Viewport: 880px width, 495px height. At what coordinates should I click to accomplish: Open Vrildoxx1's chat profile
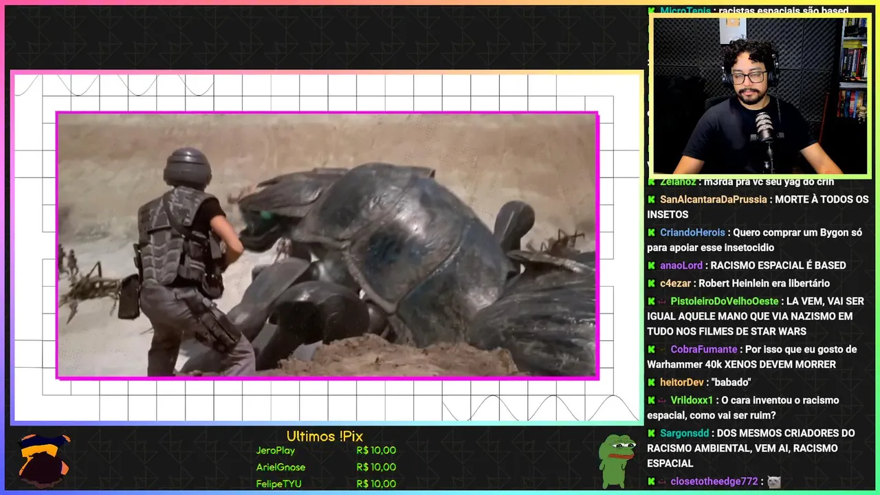692,400
